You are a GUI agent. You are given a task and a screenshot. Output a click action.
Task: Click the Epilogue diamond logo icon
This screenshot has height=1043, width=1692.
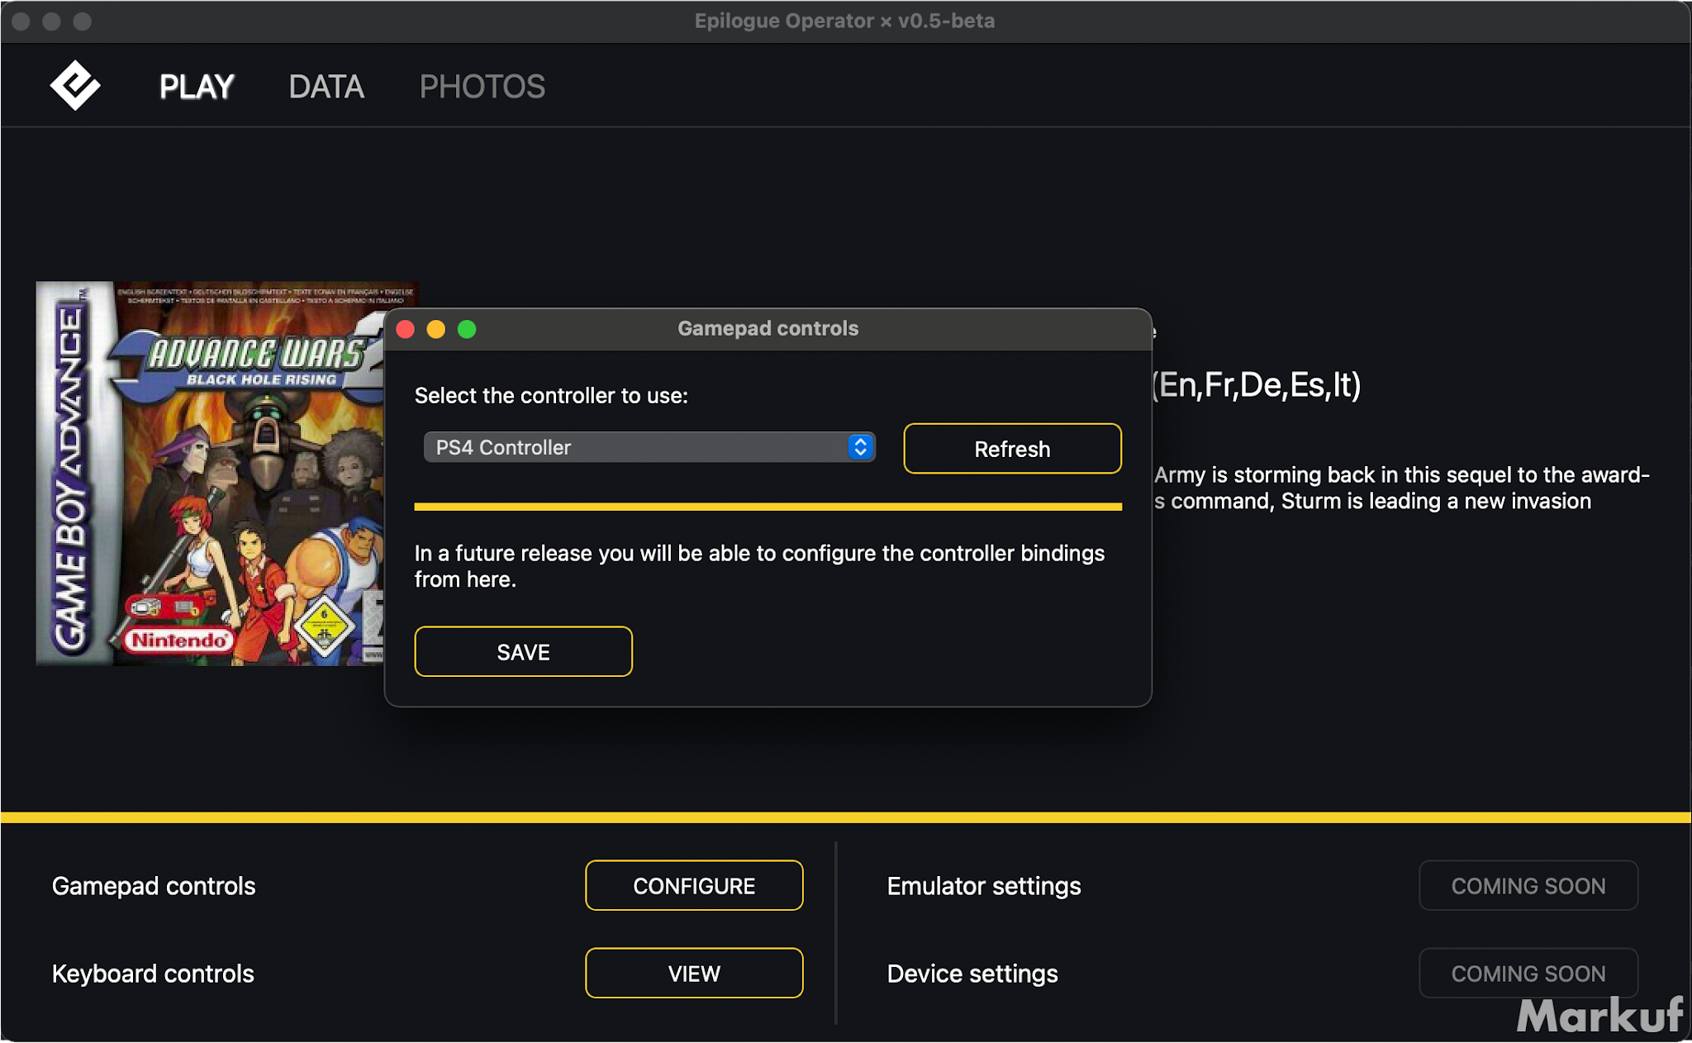(x=74, y=85)
